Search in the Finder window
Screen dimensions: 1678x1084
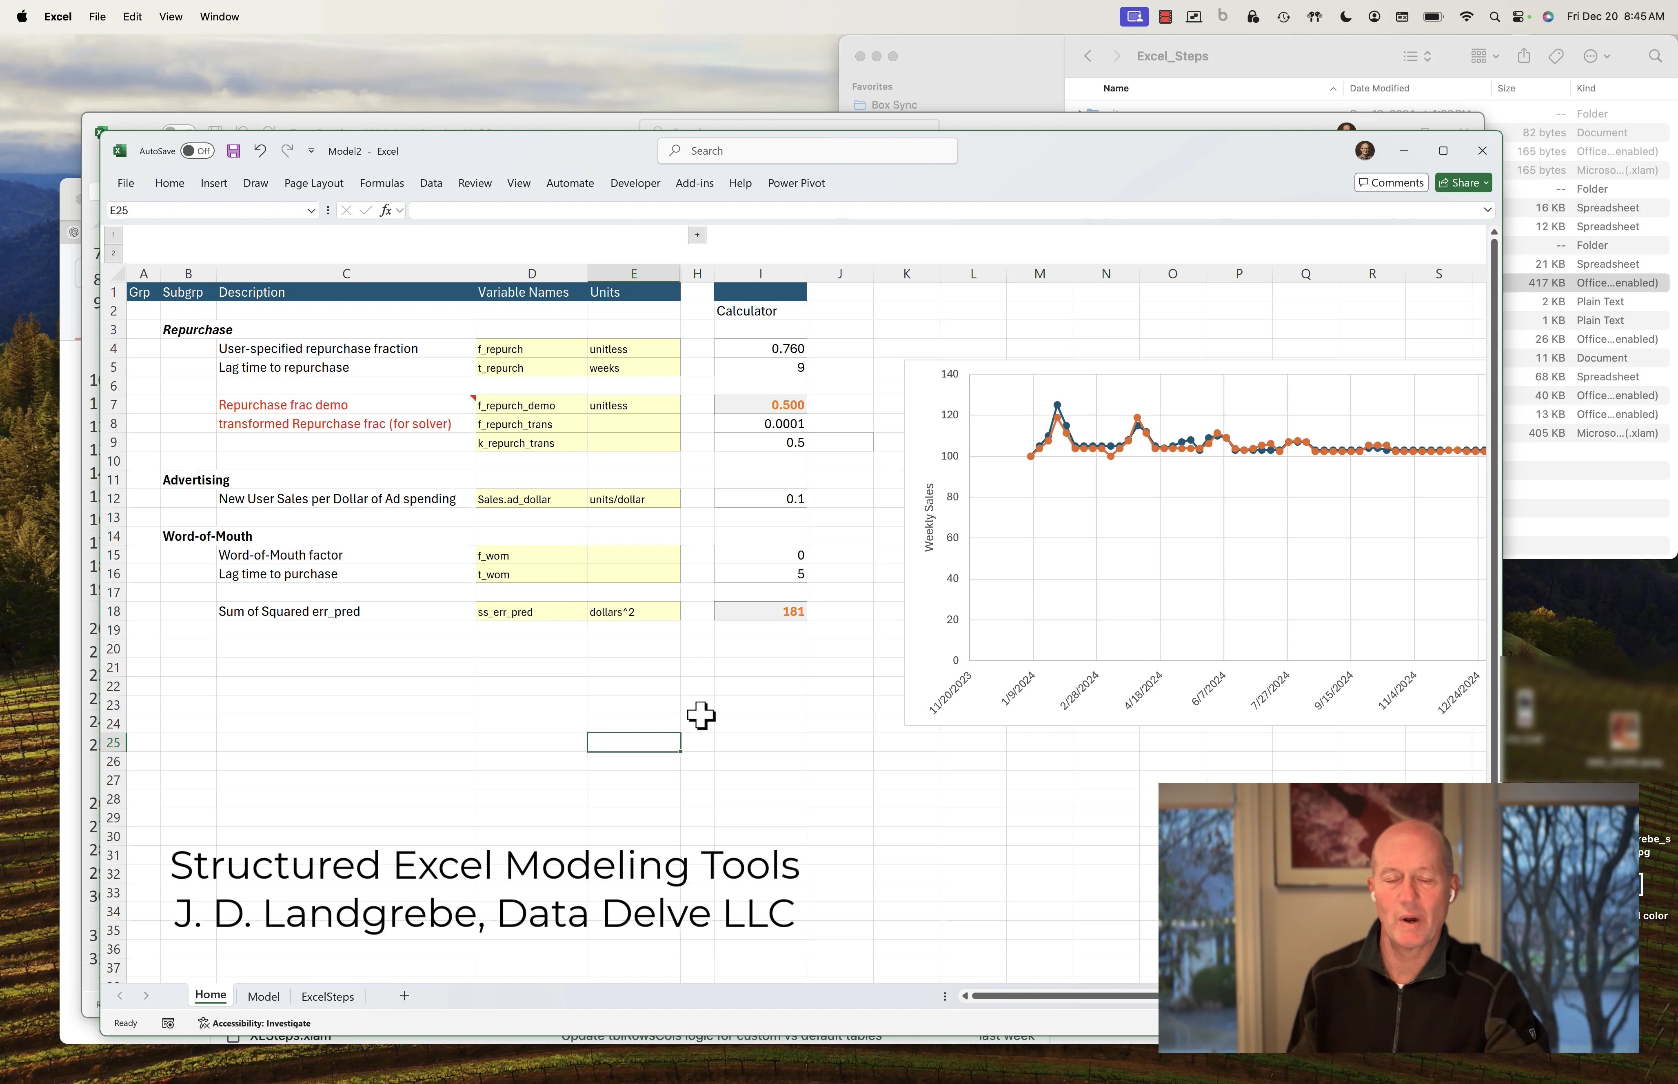[1655, 56]
